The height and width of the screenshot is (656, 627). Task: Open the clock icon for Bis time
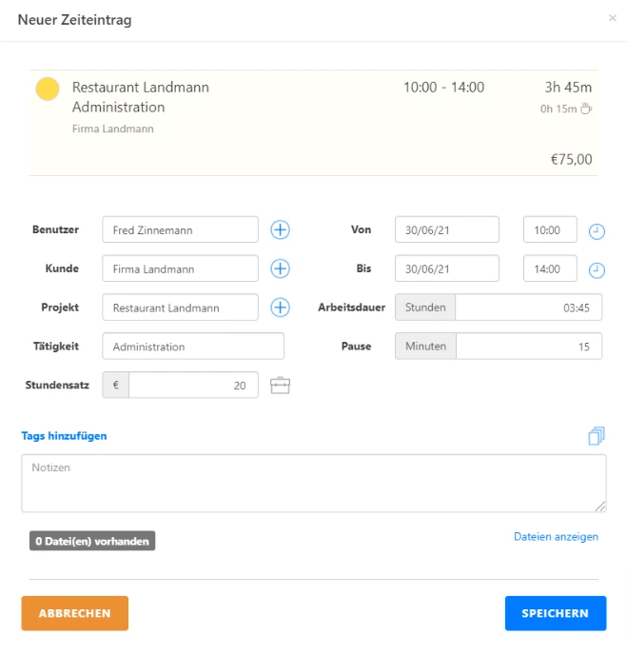pyautogui.click(x=597, y=270)
